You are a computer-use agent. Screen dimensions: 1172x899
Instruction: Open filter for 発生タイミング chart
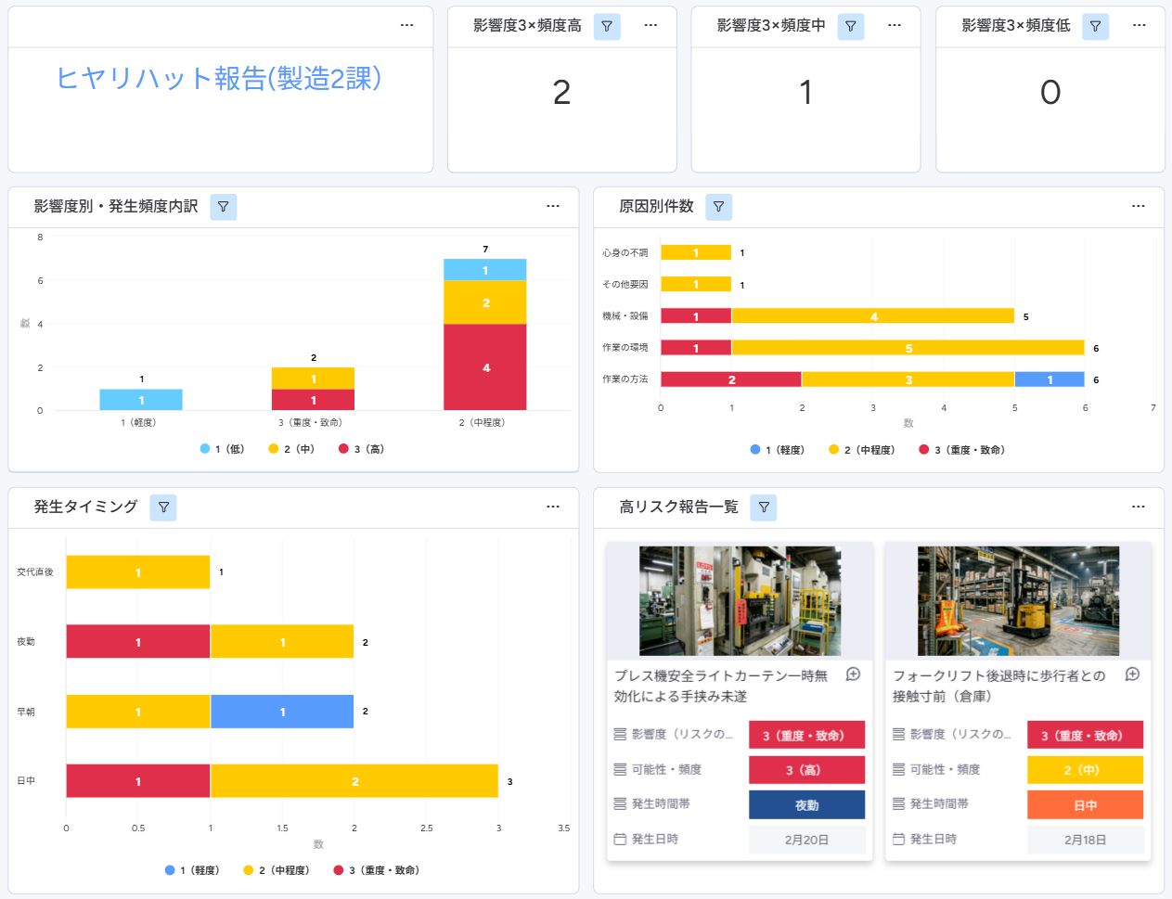[x=163, y=507]
